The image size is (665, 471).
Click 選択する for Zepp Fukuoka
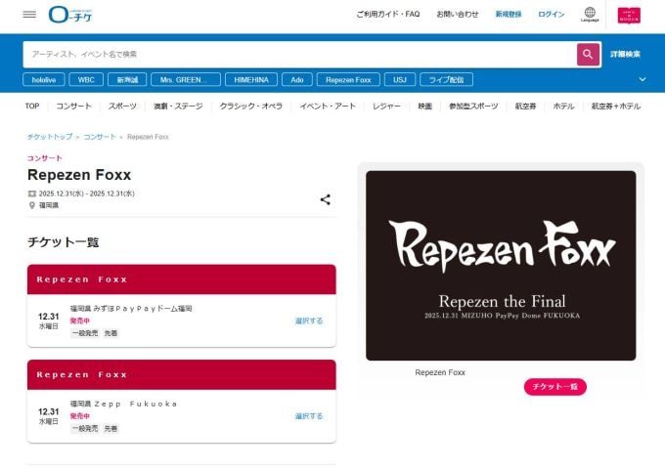point(308,415)
